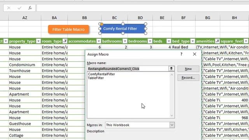Open the square_feet filter dropdown
This screenshot has width=249, height=140.
[x=246, y=41]
